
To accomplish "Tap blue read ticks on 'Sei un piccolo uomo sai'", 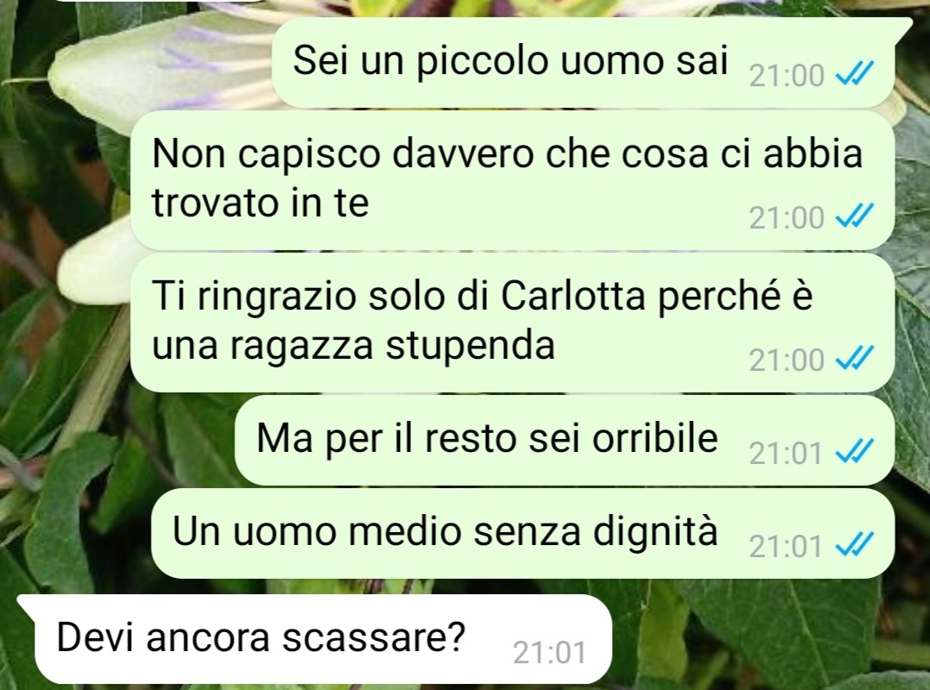I will click(854, 75).
